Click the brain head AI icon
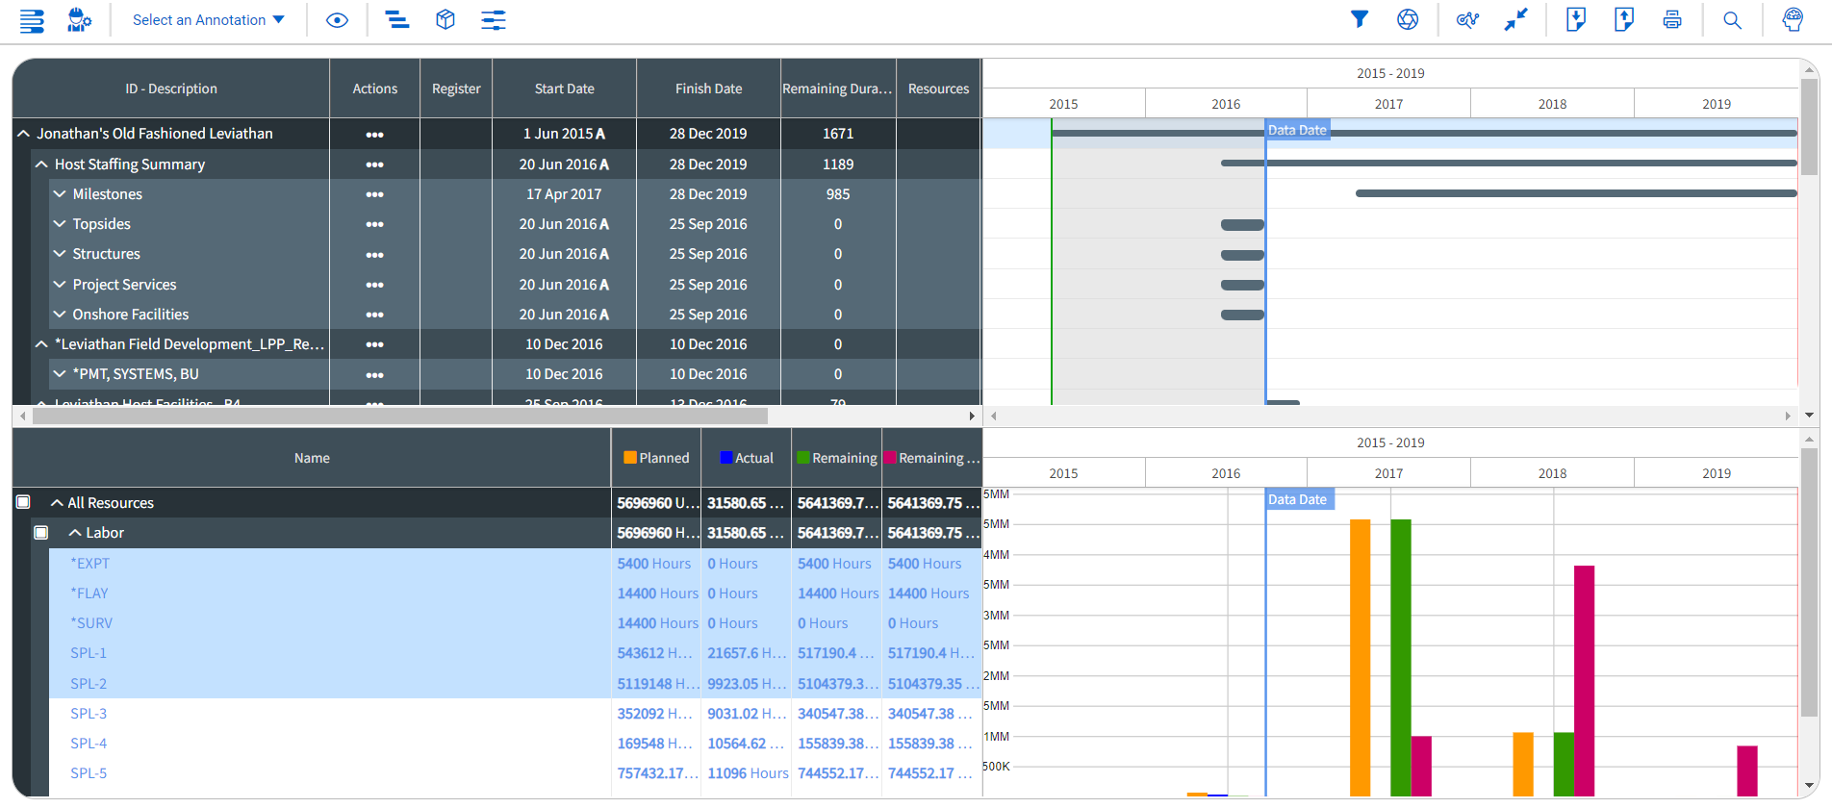This screenshot has width=1832, height=808. click(x=1793, y=19)
